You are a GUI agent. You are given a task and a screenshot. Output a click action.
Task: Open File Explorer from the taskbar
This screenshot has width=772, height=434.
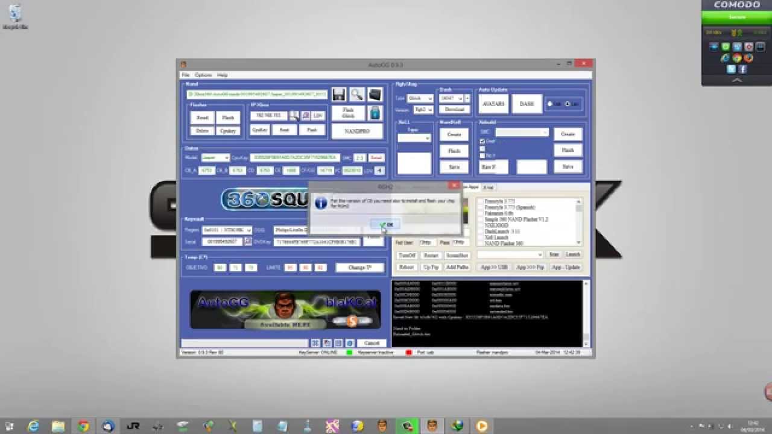pos(59,426)
